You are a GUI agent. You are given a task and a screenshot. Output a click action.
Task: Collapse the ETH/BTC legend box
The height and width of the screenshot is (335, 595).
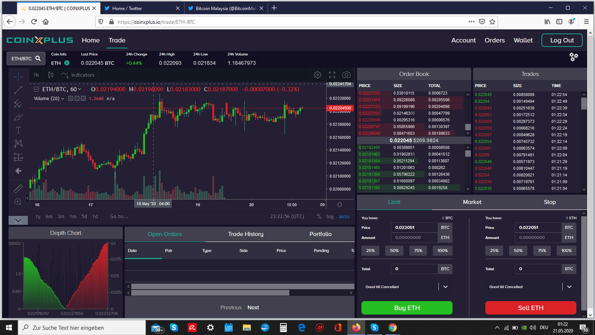click(36, 89)
